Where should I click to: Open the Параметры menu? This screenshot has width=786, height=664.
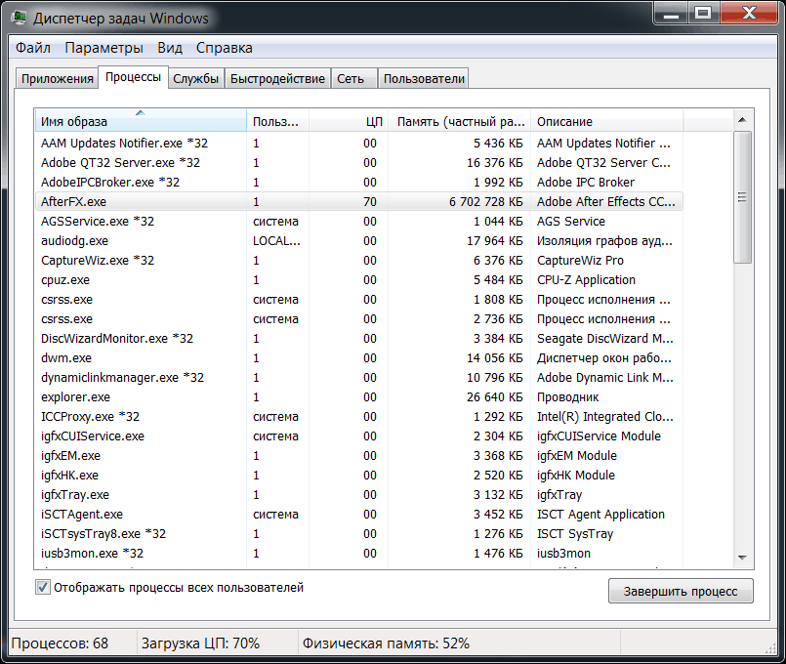click(103, 48)
